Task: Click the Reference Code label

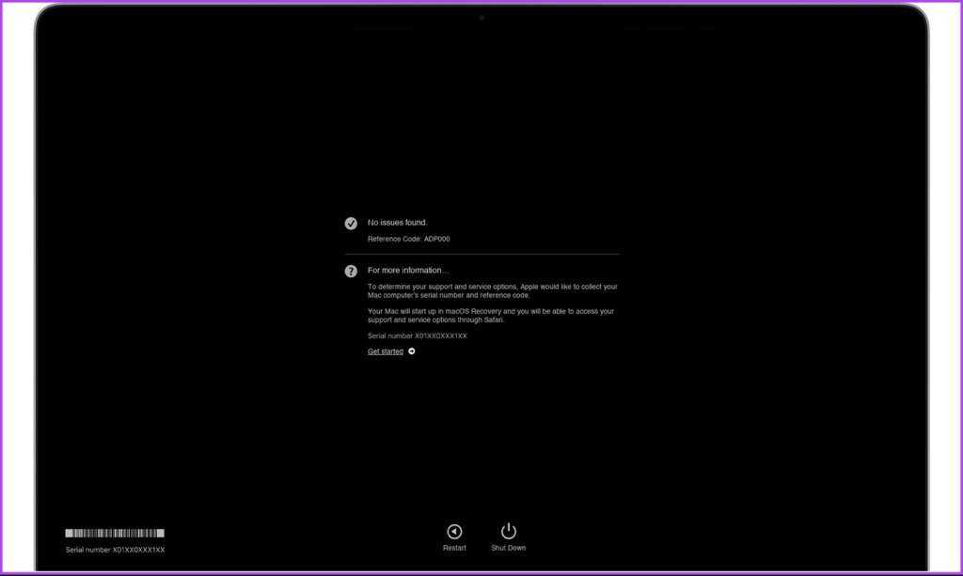Action: (394, 240)
